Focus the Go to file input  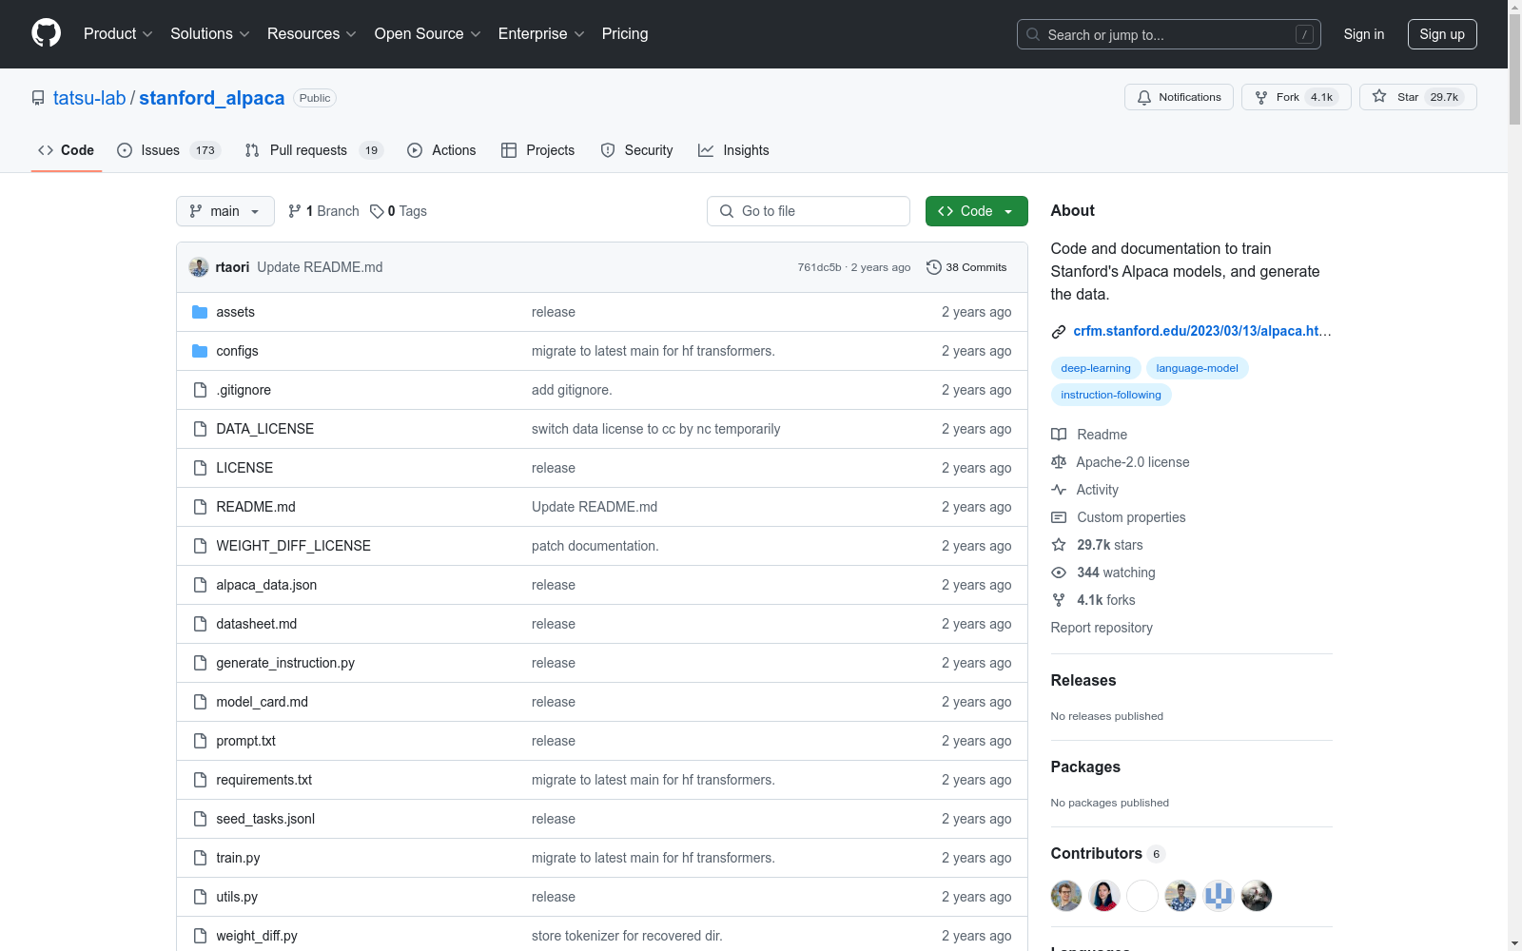click(809, 211)
